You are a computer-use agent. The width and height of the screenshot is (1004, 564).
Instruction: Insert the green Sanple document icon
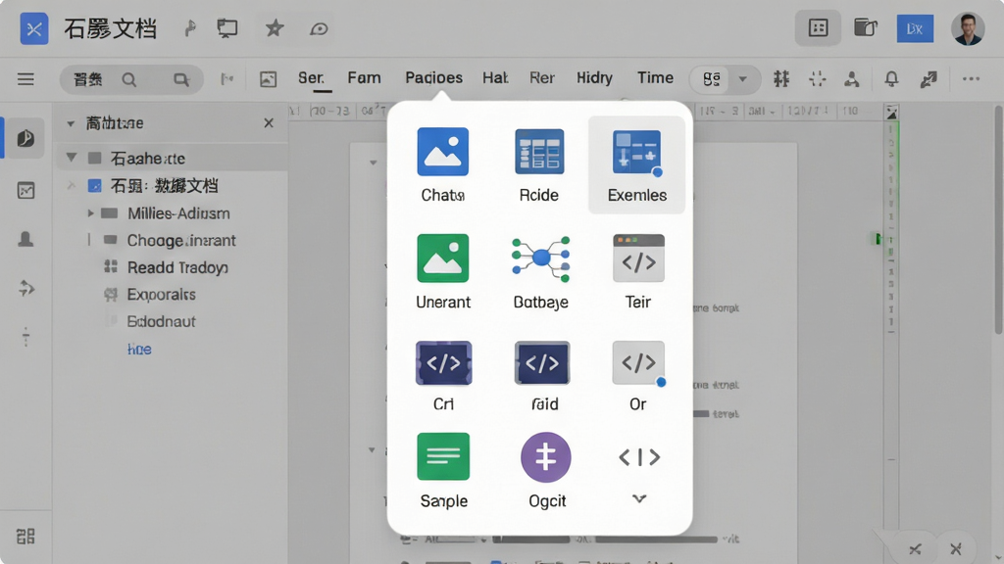443,456
